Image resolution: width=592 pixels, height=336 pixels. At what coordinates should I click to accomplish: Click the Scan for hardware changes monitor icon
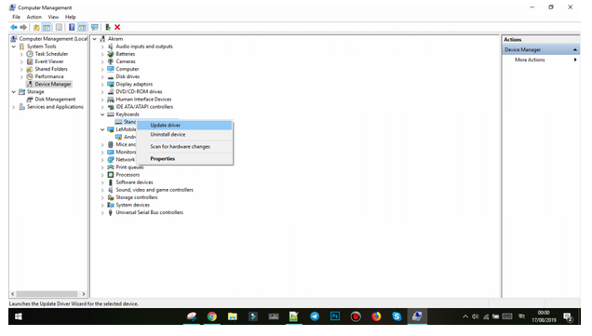[94, 27]
